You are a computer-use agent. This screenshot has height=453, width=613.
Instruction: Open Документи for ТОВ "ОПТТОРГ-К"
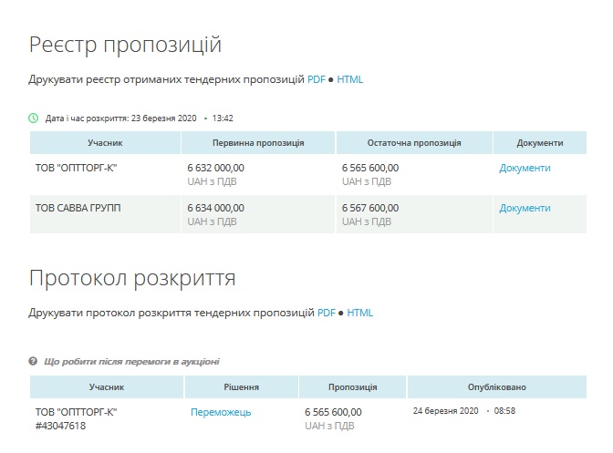point(525,168)
